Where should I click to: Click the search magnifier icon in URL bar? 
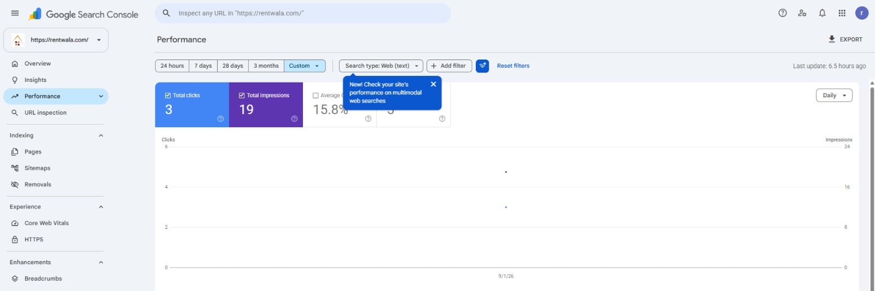pyautogui.click(x=167, y=13)
